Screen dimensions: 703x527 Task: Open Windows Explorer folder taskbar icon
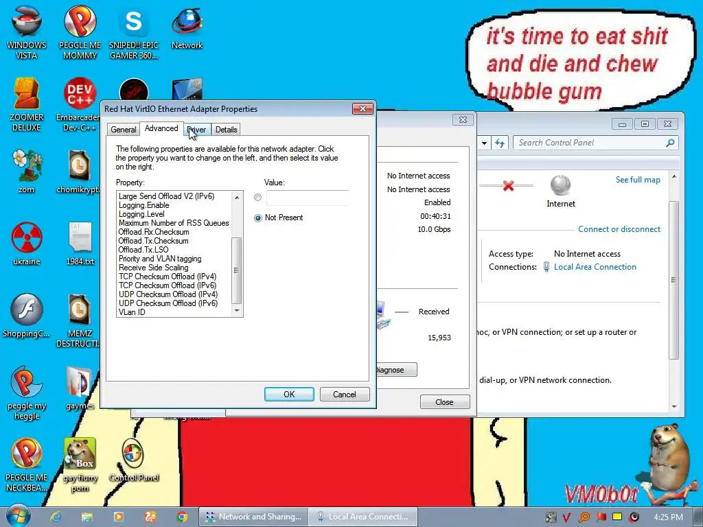(87, 517)
